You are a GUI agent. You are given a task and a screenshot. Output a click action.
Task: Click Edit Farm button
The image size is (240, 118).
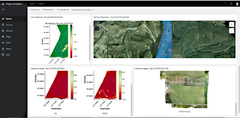[35, 10]
